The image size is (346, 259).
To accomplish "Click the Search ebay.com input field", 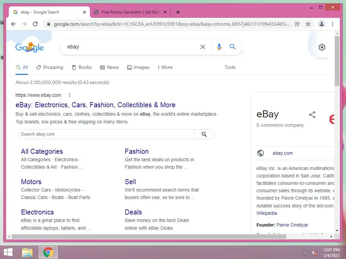I will click(106, 134).
